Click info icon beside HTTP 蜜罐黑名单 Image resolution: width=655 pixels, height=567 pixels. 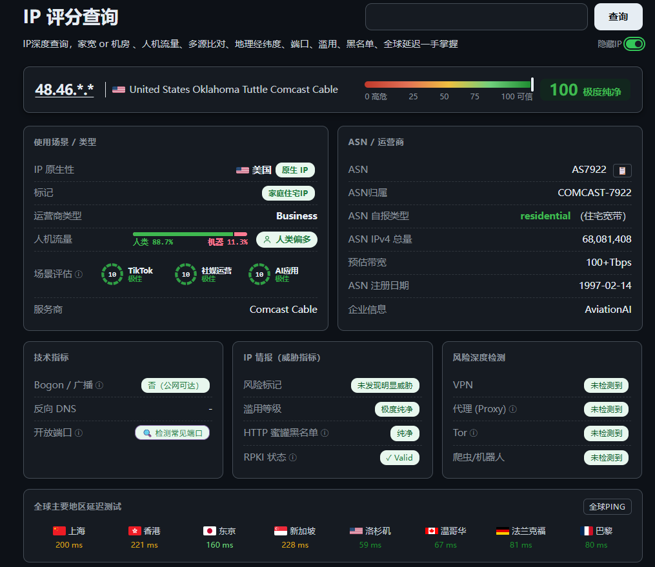325,433
